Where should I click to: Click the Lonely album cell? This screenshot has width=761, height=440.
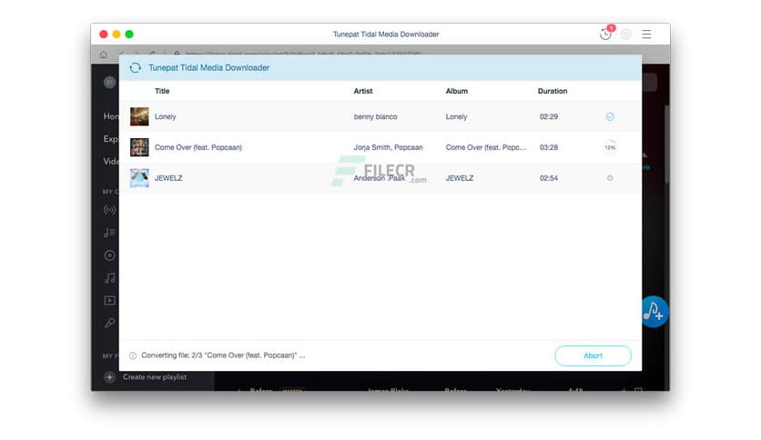(x=456, y=116)
